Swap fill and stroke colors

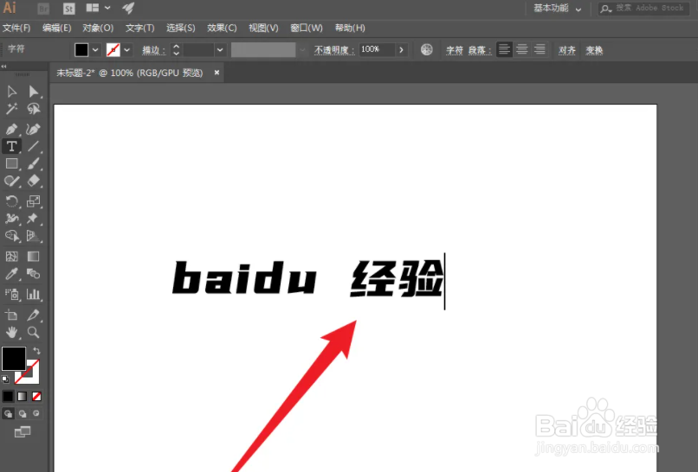click(37, 351)
